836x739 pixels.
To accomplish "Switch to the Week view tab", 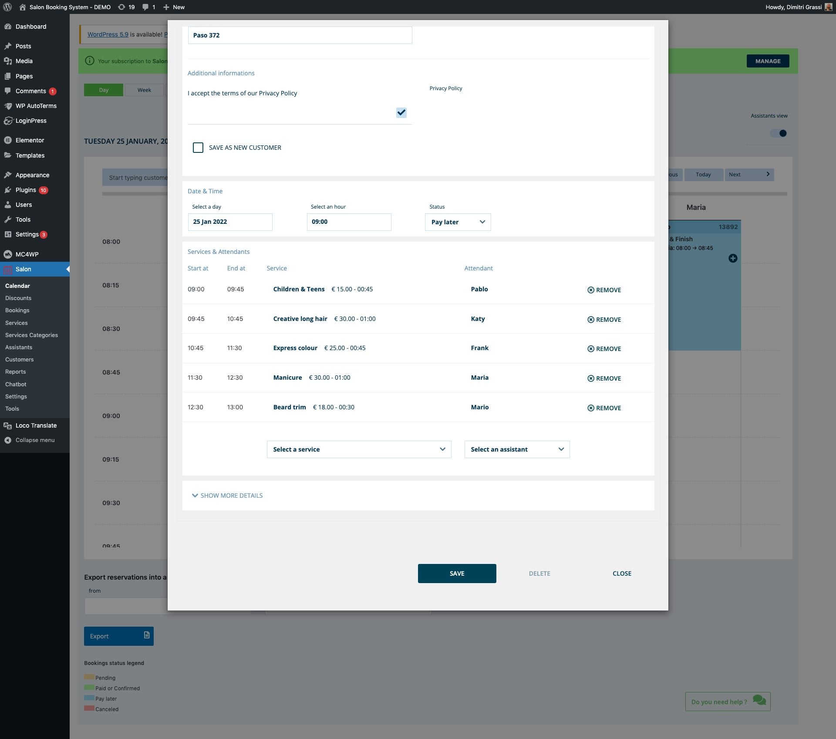I will pyautogui.click(x=144, y=90).
